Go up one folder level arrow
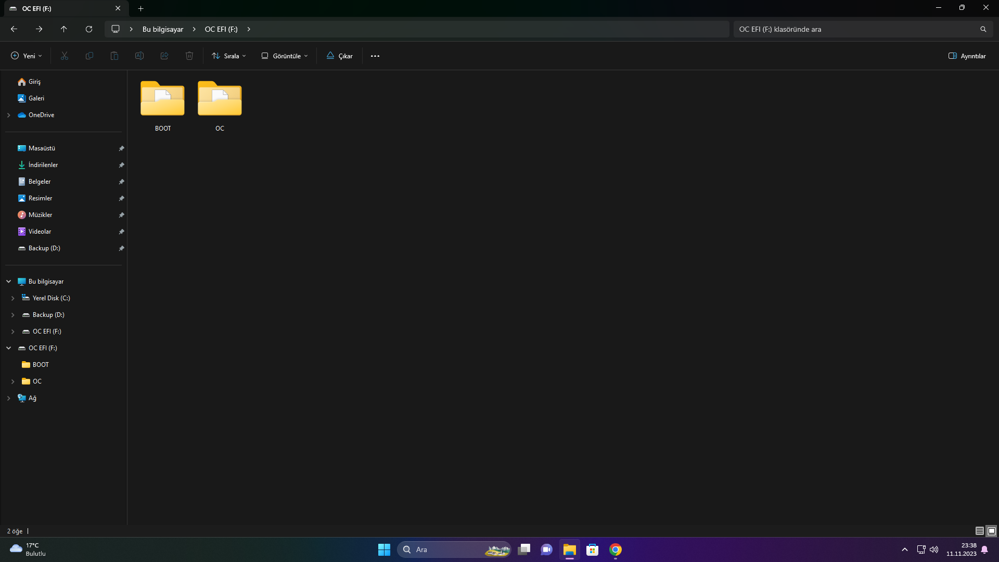Screen dimensions: 999x562 [x=64, y=29]
